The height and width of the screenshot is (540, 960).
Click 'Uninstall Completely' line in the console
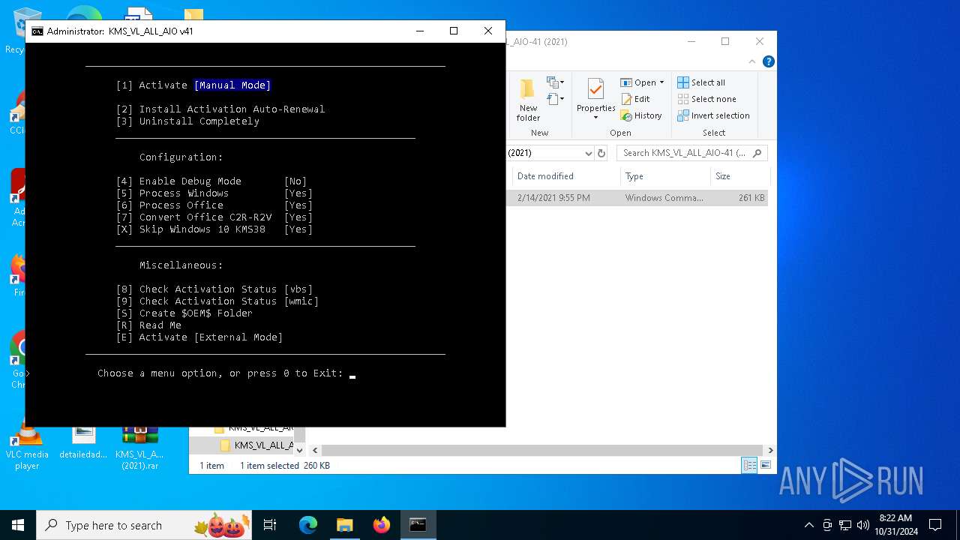187,121
